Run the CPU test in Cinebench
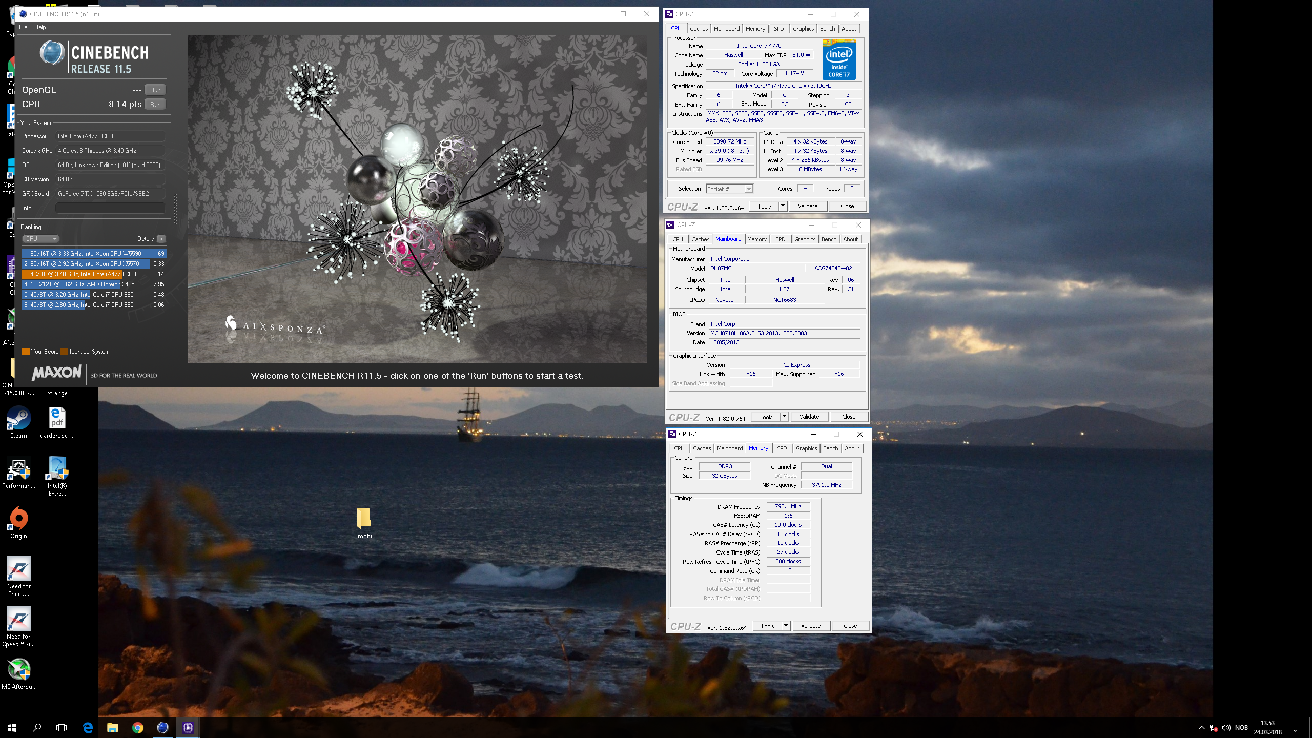Image resolution: width=1312 pixels, height=738 pixels. (155, 104)
